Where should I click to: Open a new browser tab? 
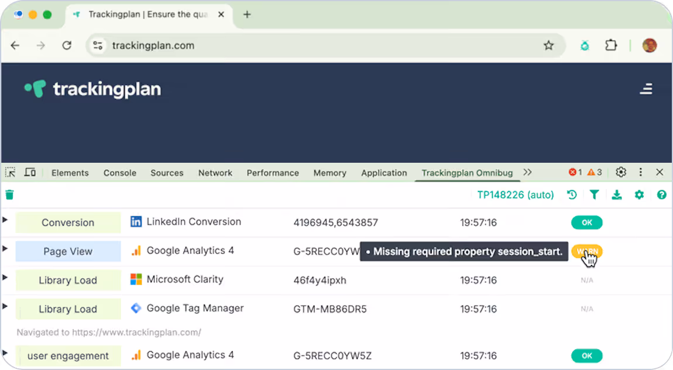point(247,15)
